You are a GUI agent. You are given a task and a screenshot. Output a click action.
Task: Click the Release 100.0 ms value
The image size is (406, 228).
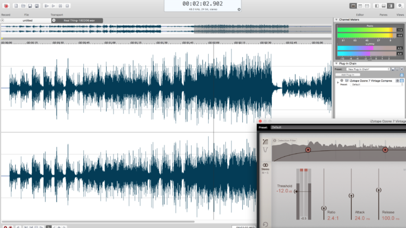(390, 218)
